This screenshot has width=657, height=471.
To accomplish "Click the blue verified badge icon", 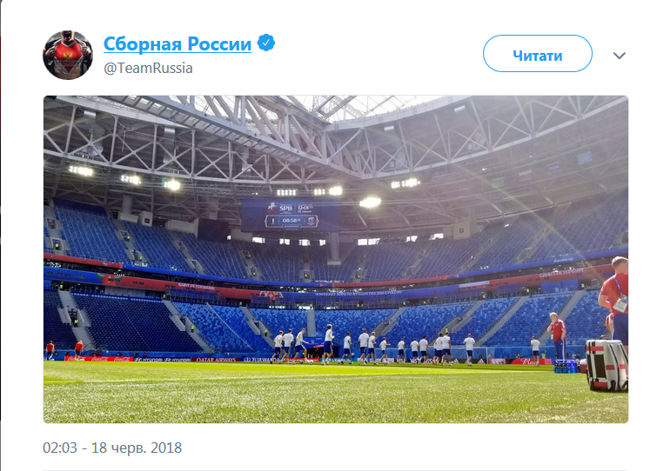I will click(268, 43).
